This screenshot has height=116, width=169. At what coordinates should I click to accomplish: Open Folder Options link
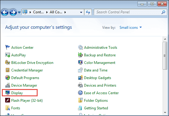96,101
